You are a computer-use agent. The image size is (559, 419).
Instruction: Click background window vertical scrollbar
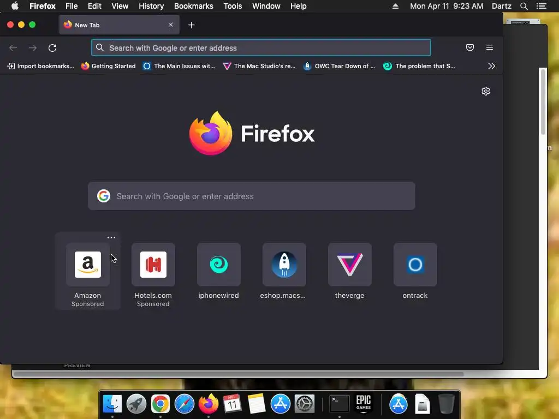click(543, 102)
